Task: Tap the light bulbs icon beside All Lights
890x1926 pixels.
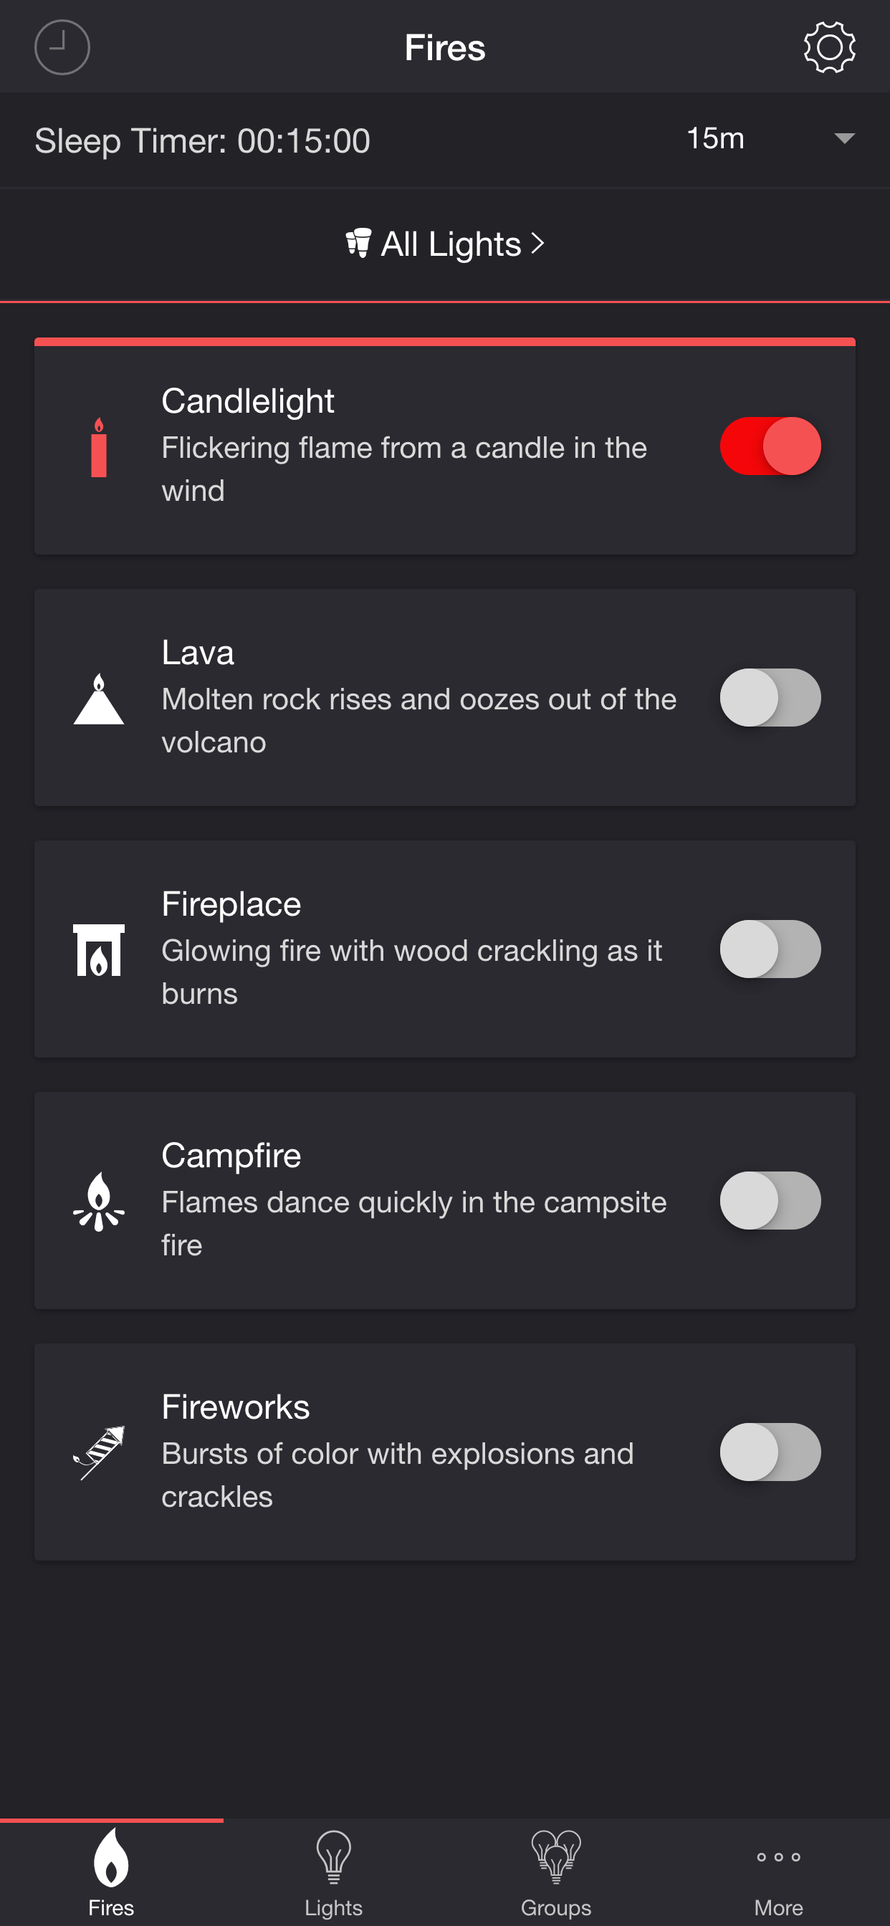Action: point(358,243)
